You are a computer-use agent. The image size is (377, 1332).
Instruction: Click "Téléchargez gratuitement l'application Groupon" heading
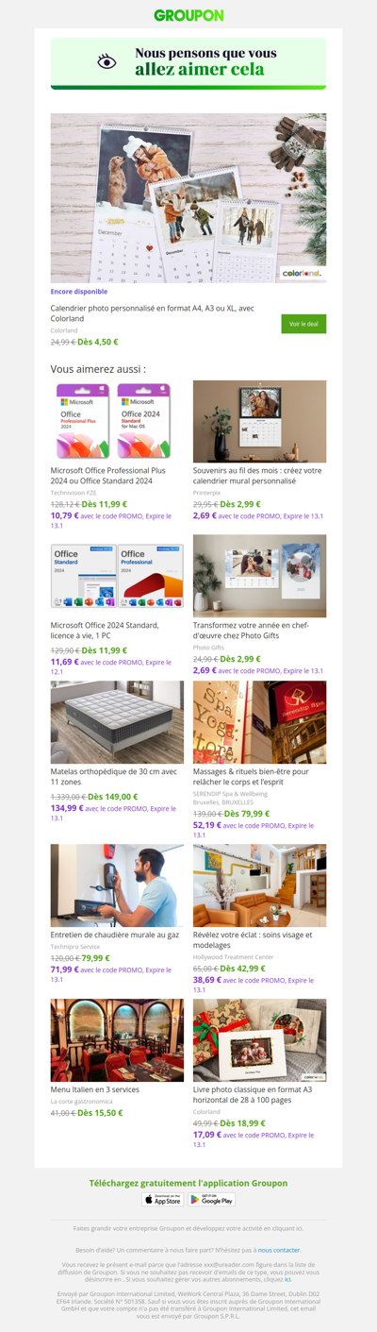tap(188, 1183)
